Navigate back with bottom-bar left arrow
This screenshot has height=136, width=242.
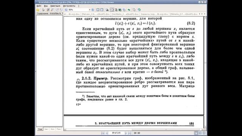click(135, 133)
